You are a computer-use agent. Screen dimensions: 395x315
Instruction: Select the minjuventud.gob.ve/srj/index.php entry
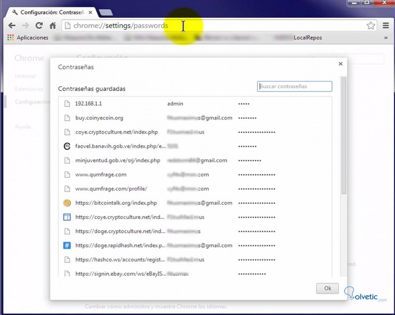tap(195, 160)
